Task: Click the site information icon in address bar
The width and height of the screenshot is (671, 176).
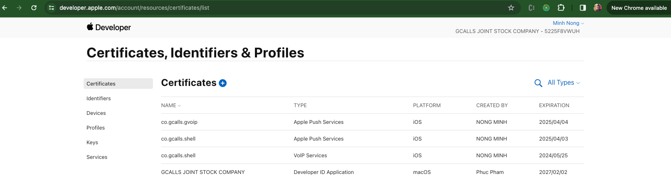Action: tap(51, 8)
